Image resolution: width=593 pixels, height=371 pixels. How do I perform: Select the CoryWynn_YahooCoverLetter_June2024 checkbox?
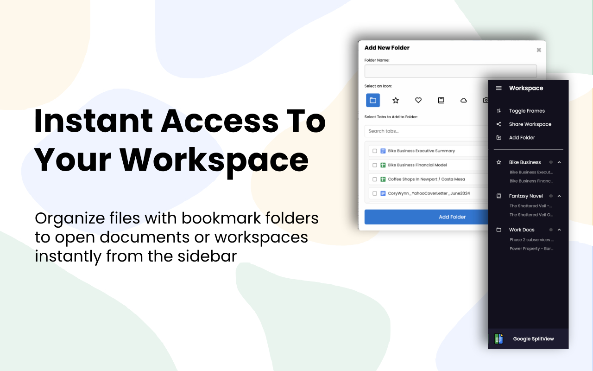[x=375, y=193]
